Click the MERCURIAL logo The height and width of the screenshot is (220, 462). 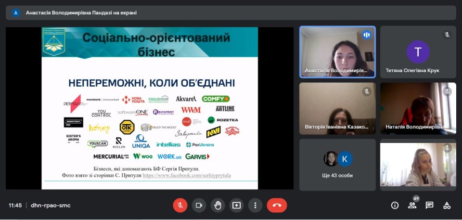tap(111, 156)
